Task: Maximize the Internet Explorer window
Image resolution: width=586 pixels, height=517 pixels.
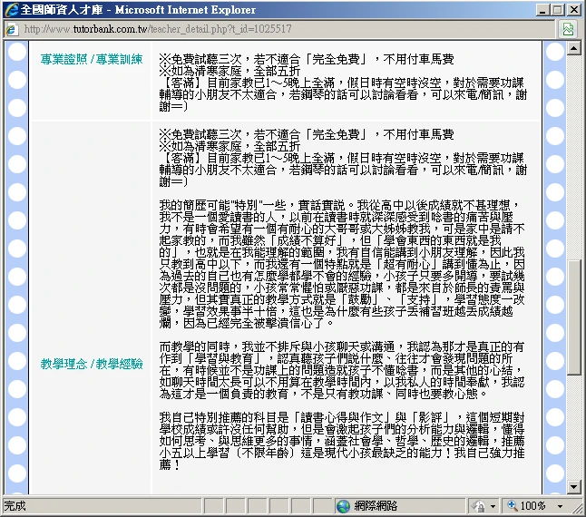Action: click(x=555, y=9)
